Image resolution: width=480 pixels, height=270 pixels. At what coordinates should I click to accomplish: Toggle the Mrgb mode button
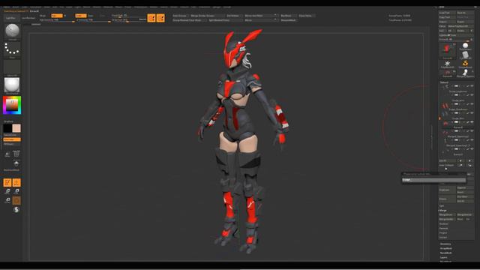pos(43,16)
